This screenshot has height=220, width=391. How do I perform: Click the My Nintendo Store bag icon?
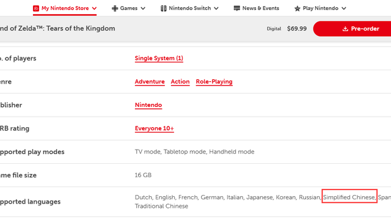(36, 9)
